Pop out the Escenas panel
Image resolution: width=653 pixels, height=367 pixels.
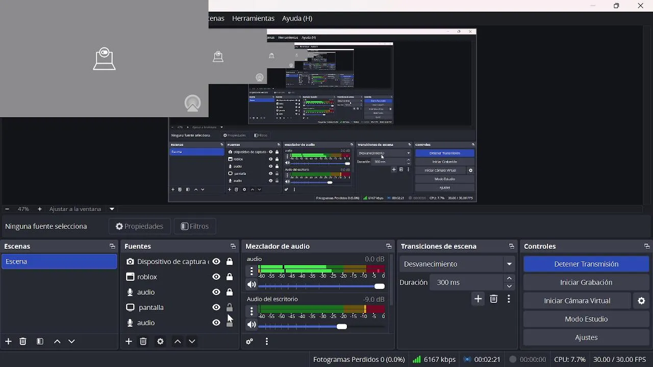click(112, 246)
